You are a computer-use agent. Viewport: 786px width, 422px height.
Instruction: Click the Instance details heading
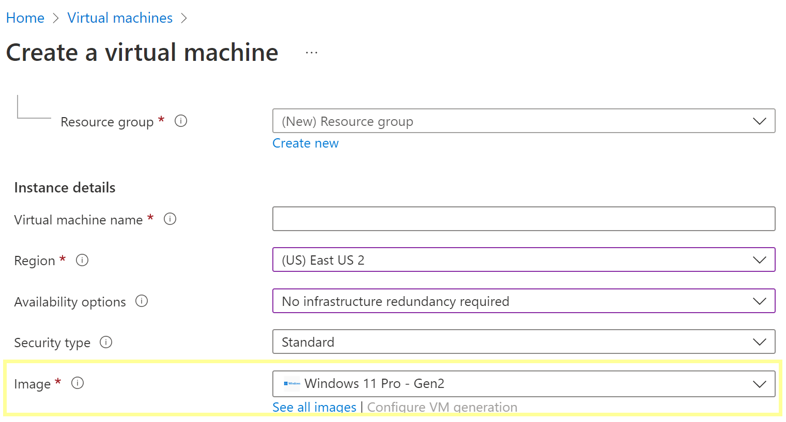[65, 188]
